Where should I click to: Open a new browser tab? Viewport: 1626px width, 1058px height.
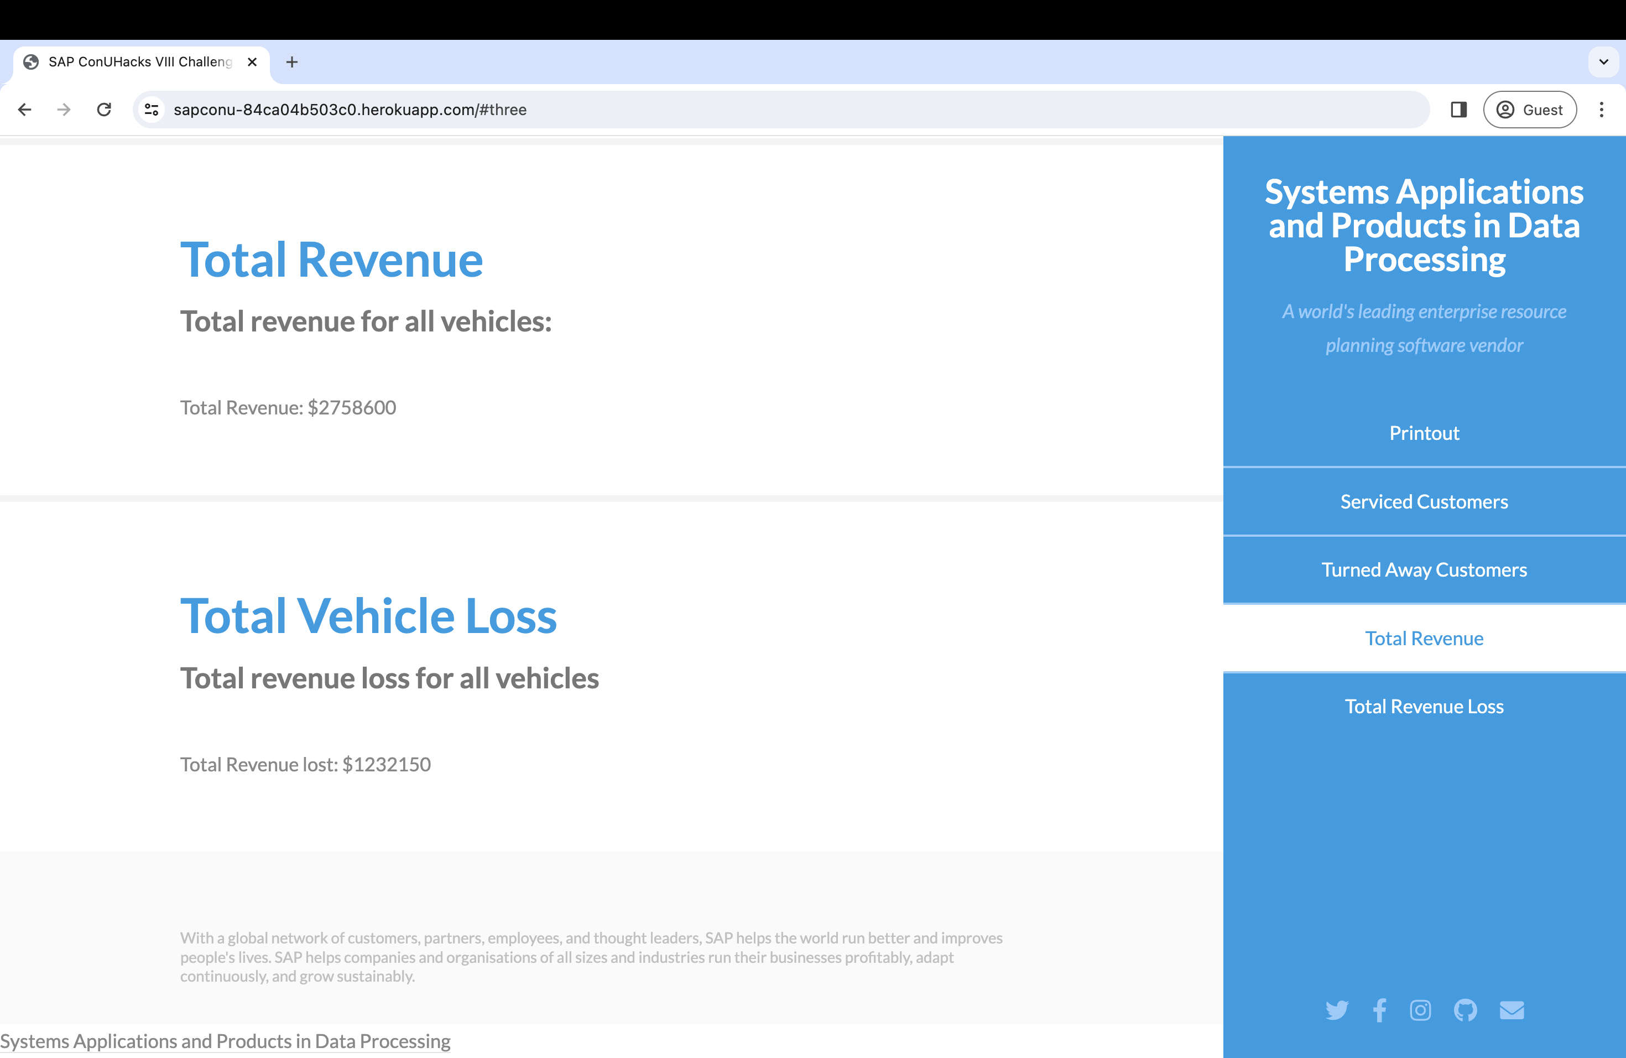tap(291, 62)
